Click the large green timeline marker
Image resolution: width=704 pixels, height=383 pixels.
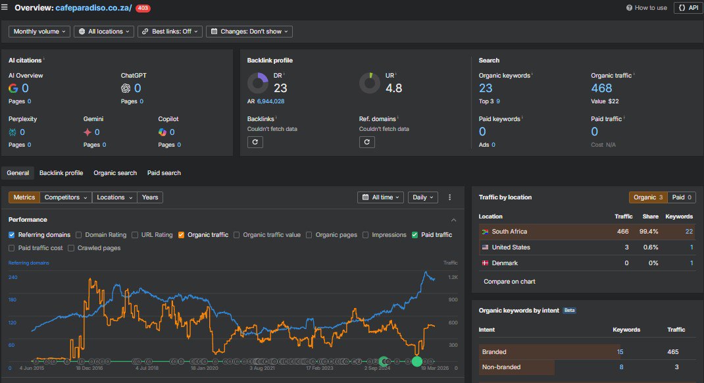(416, 361)
